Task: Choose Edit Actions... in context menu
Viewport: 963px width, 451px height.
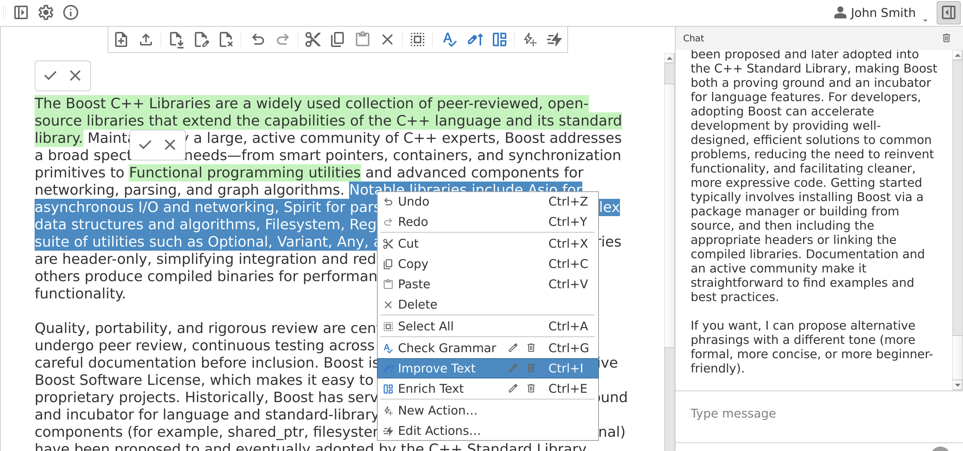Action: click(488, 431)
